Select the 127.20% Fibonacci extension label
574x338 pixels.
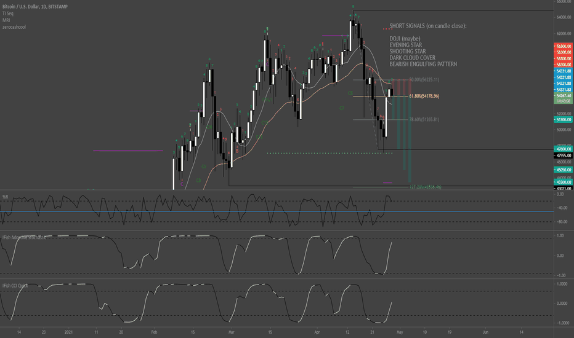(x=425, y=187)
